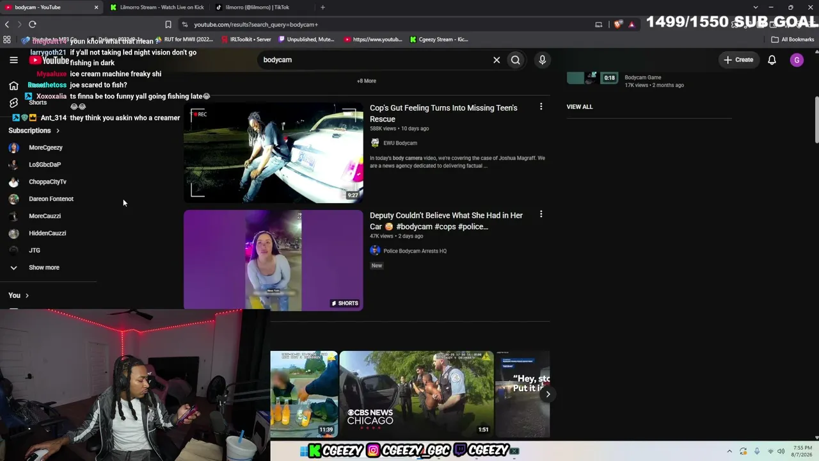Submit search with the magnifier button

[516, 60]
